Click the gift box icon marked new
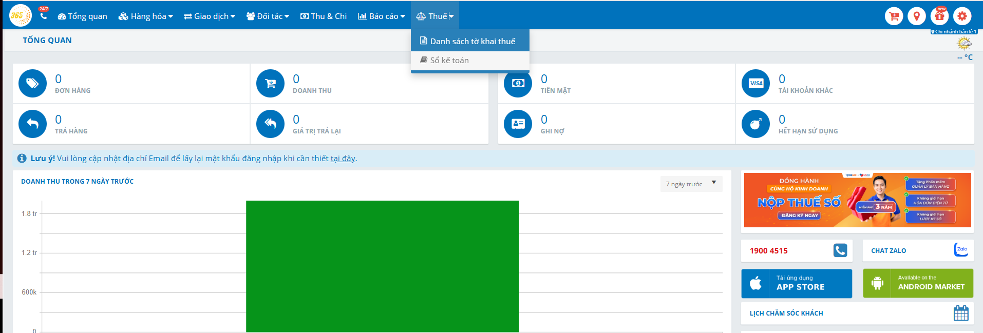This screenshot has height=333, width=983. [939, 16]
